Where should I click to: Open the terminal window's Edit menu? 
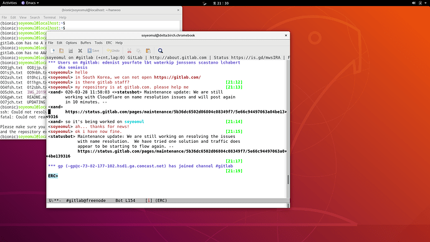pos(13,17)
